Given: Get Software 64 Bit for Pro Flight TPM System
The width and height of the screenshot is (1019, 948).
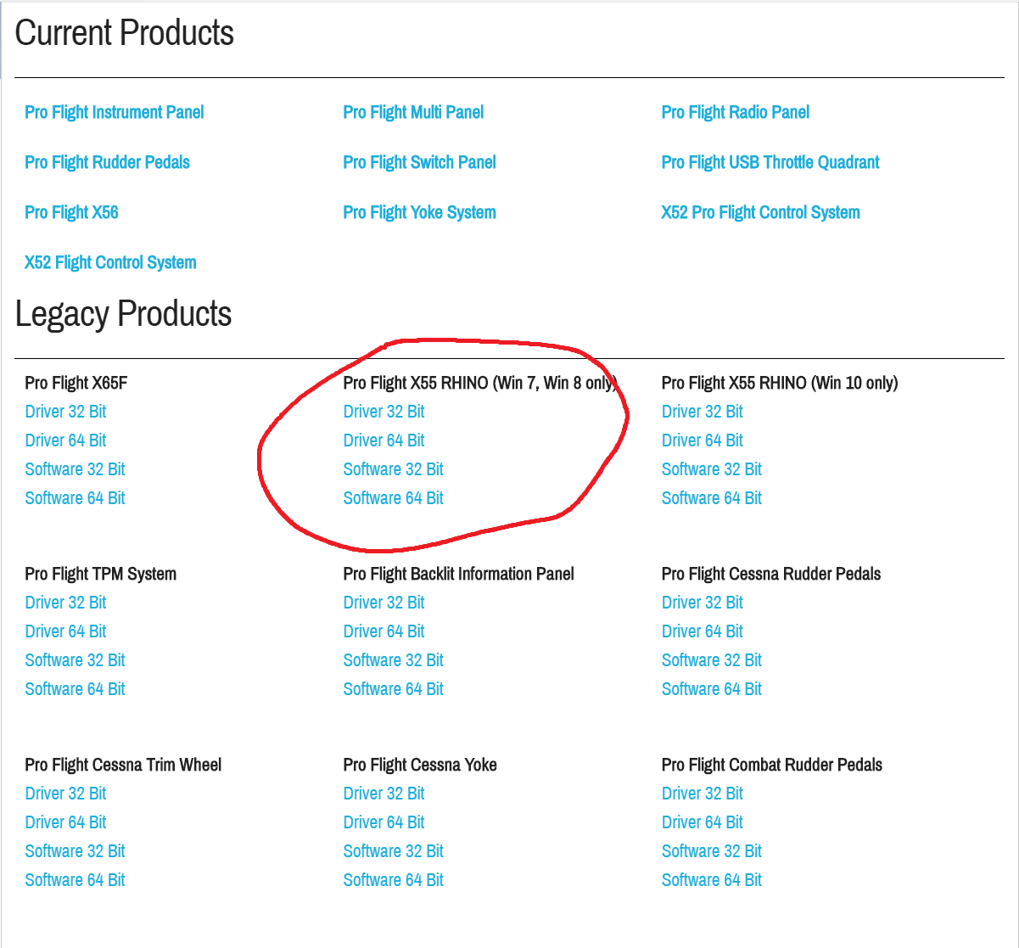Looking at the screenshot, I should 75,689.
